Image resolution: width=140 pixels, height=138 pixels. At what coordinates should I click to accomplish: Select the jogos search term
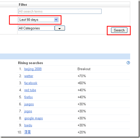click(28, 111)
